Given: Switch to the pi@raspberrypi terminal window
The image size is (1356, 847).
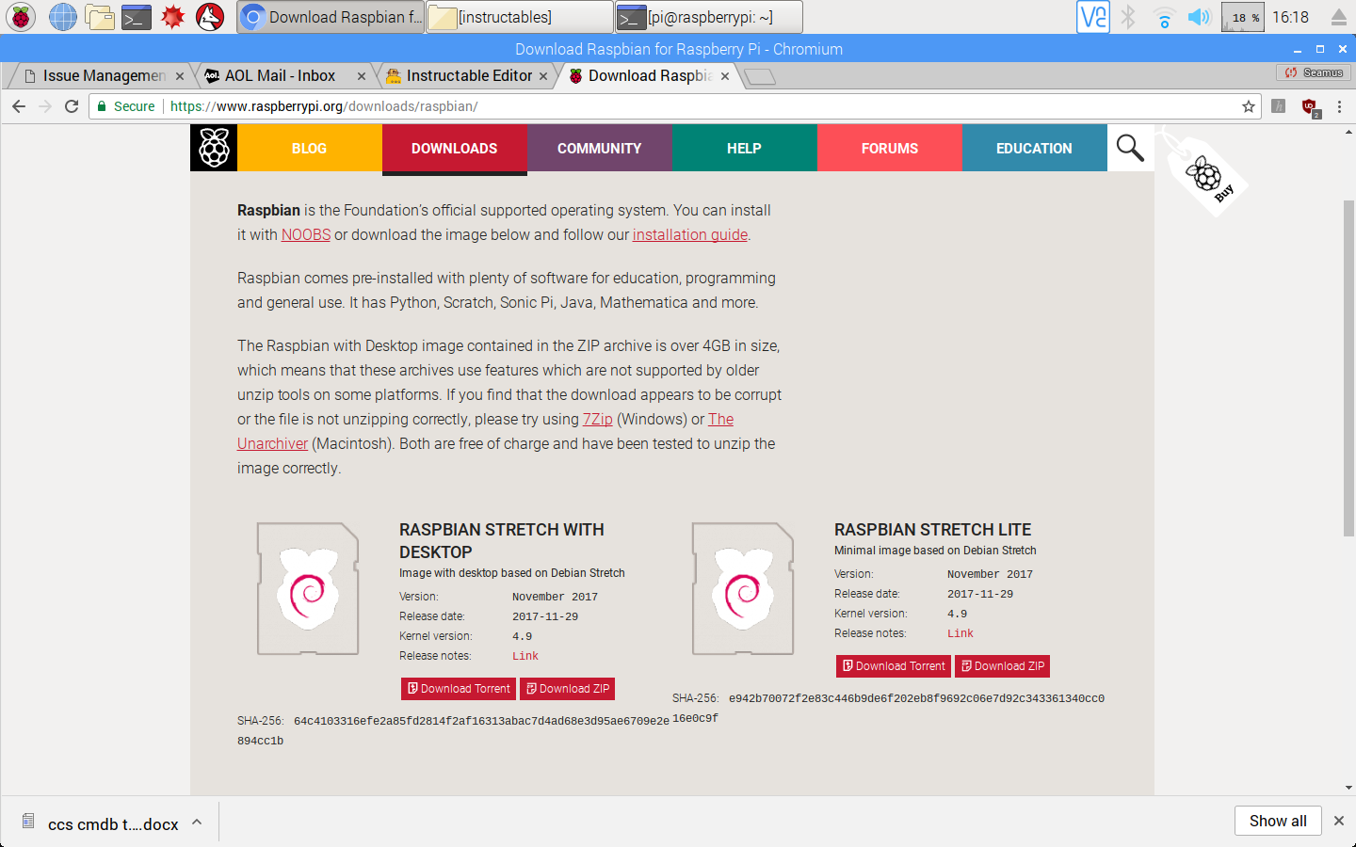Looking at the screenshot, I should (709, 17).
